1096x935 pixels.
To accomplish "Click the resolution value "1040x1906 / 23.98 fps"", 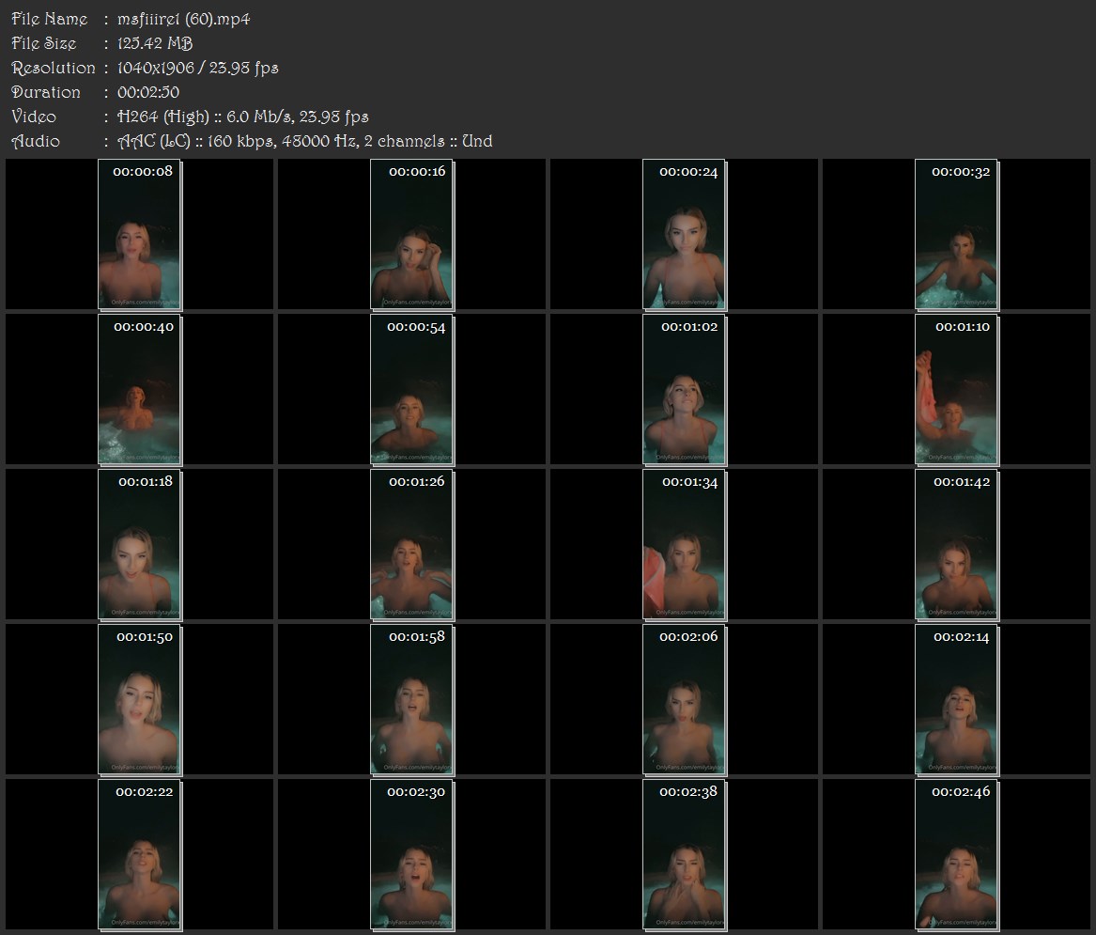I will coord(198,68).
